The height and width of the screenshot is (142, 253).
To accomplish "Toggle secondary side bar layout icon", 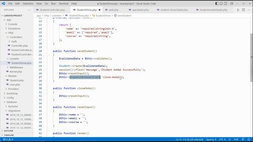I will (226, 4).
